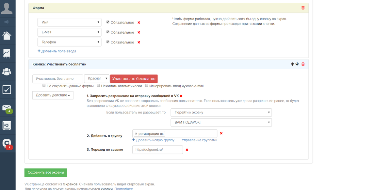
Task: Delete the Кнопка block with trash icon
Action: (303, 64)
